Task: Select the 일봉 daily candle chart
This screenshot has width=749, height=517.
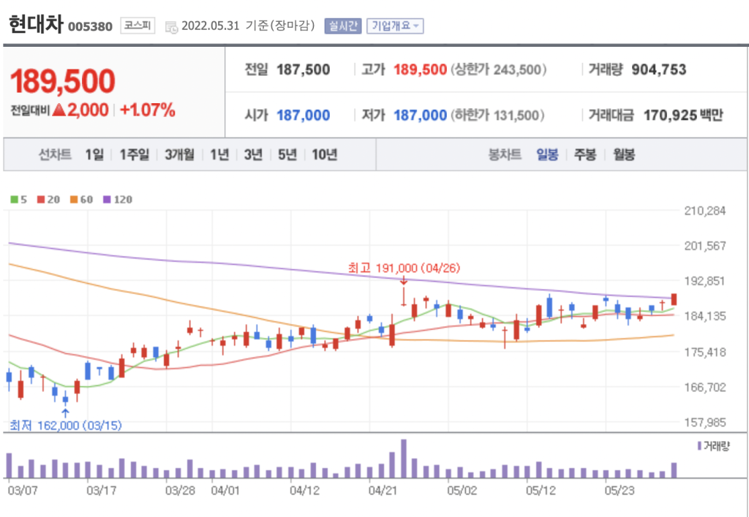Action: click(547, 154)
